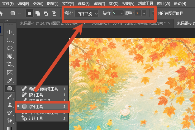Select the Clone Stamp tool
Screen dimensions: 195x130
[x=10, y=105]
